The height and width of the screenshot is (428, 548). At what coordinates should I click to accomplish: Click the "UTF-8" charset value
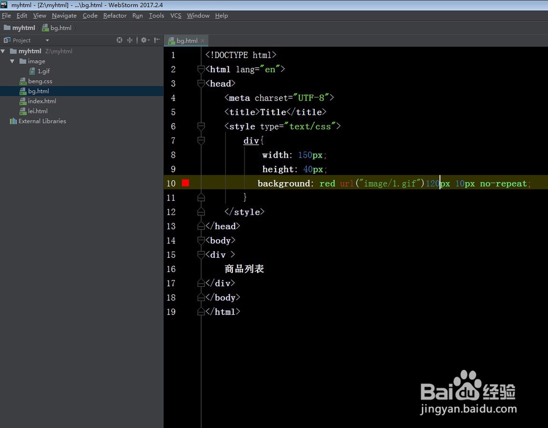click(x=311, y=98)
